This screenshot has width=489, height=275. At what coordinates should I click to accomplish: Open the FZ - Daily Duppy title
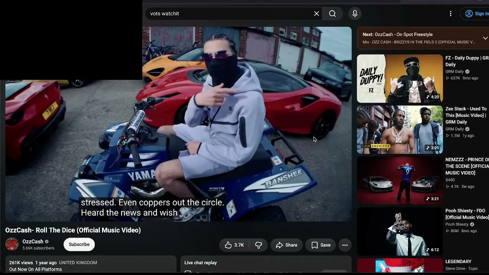[467, 61]
